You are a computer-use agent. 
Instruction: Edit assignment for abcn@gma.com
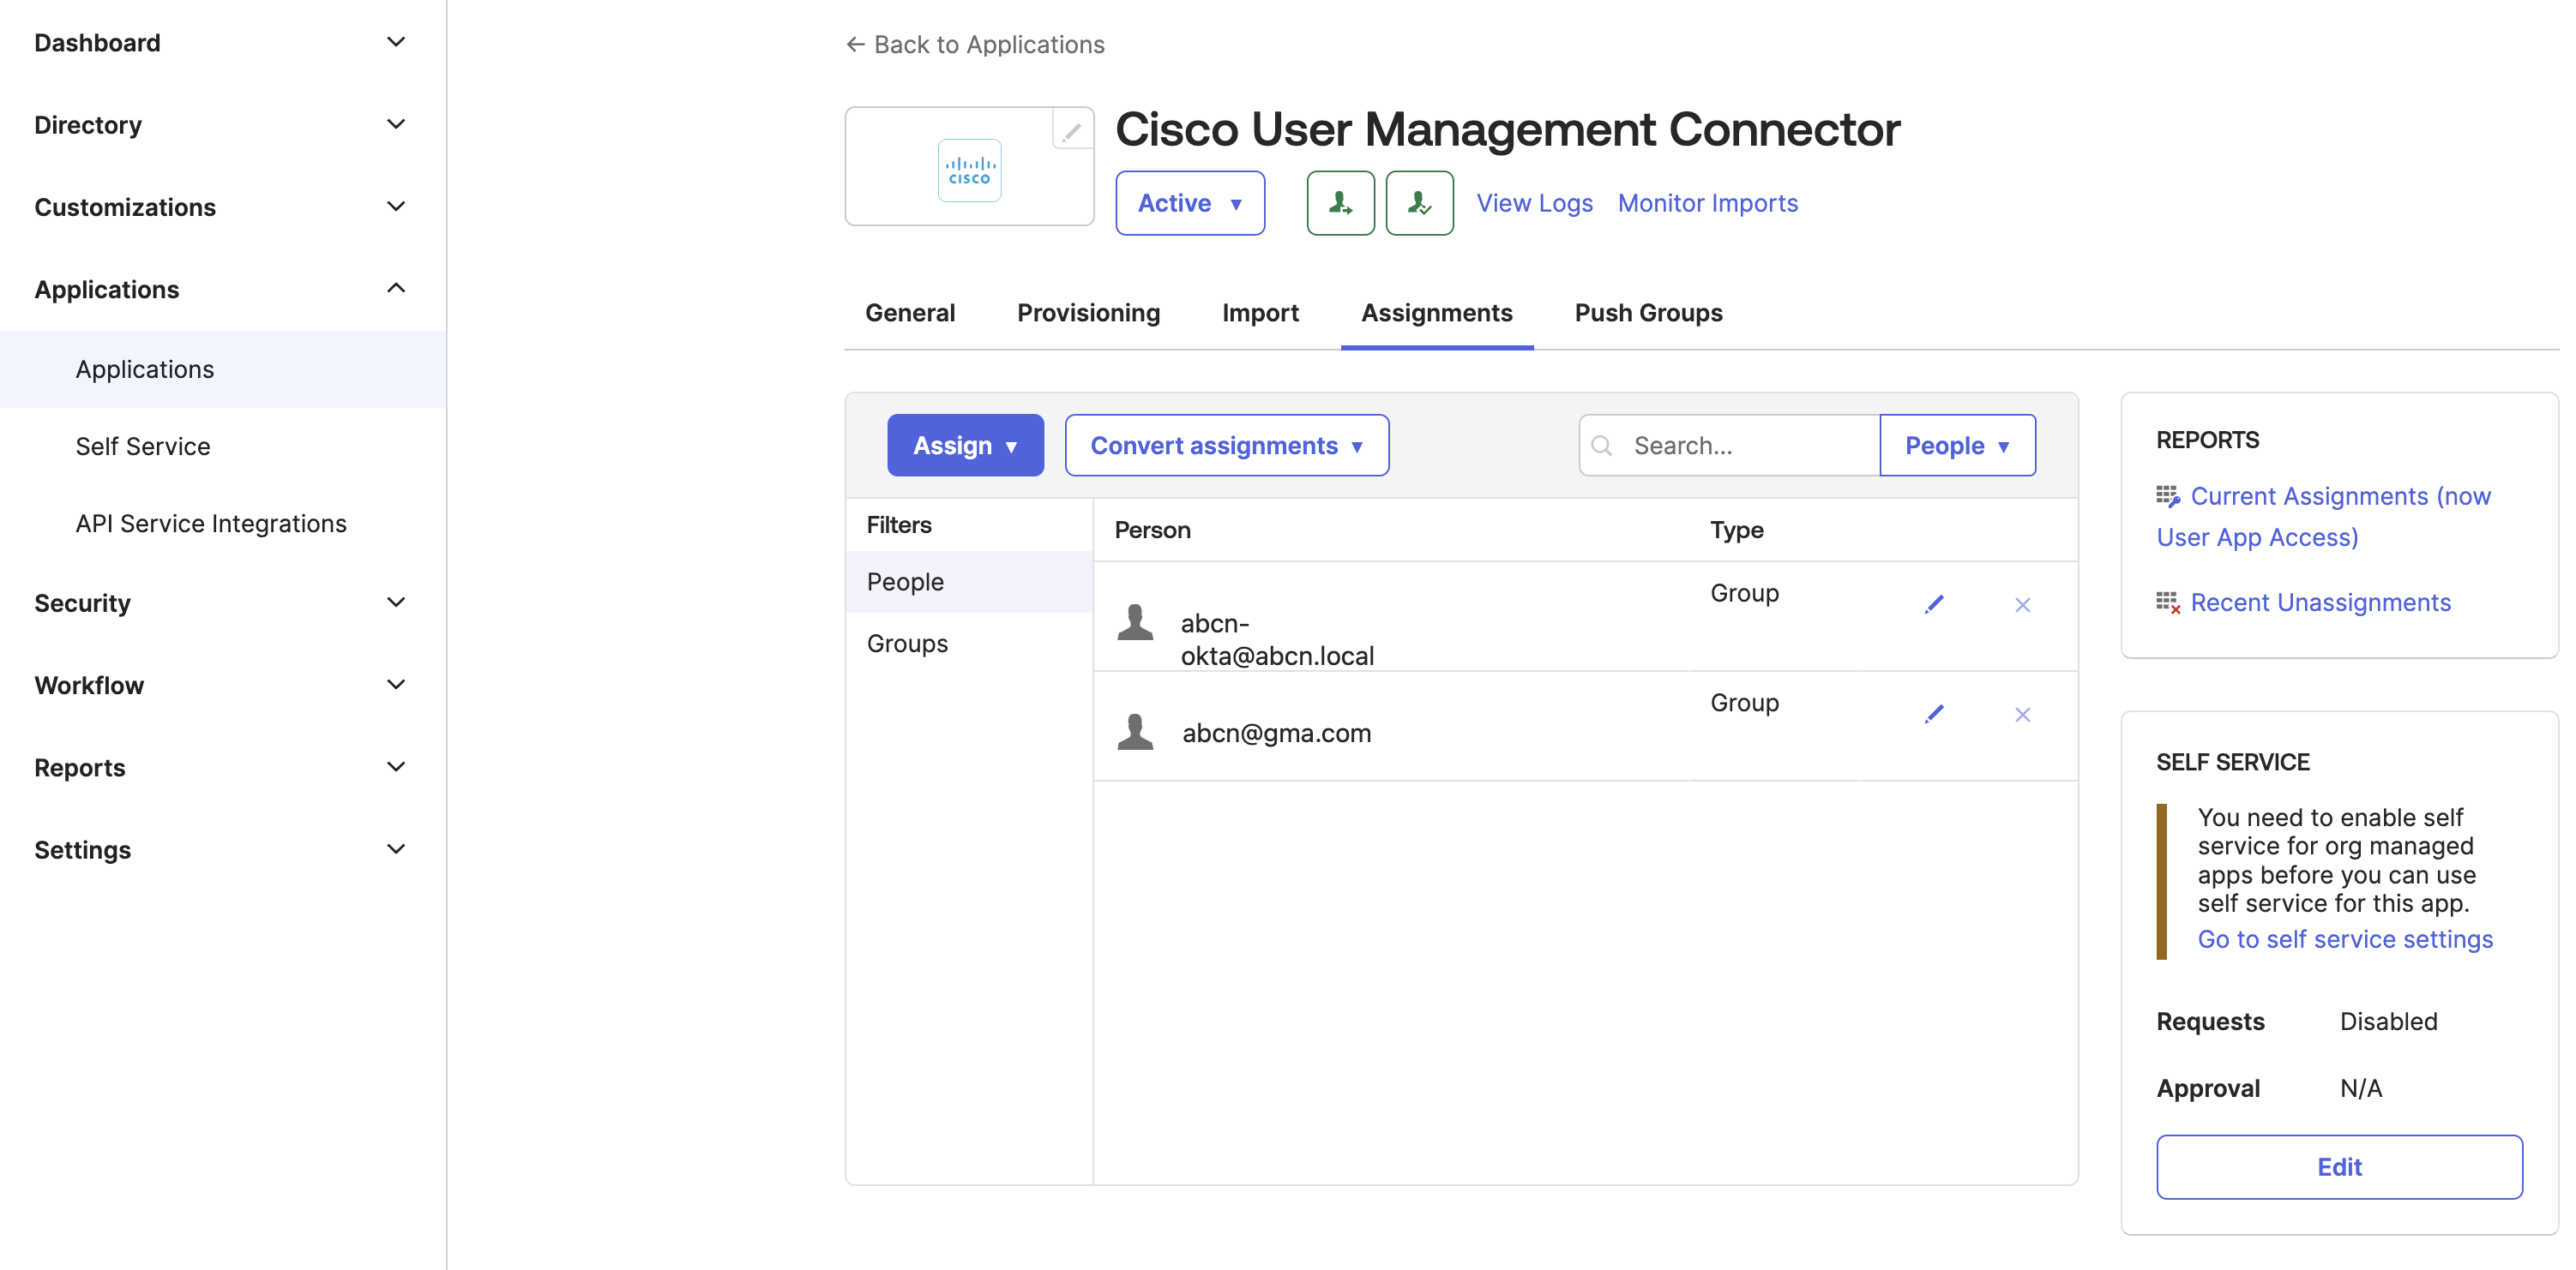pos(1934,714)
